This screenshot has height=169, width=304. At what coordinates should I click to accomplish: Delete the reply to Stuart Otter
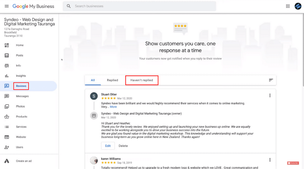click(x=123, y=146)
